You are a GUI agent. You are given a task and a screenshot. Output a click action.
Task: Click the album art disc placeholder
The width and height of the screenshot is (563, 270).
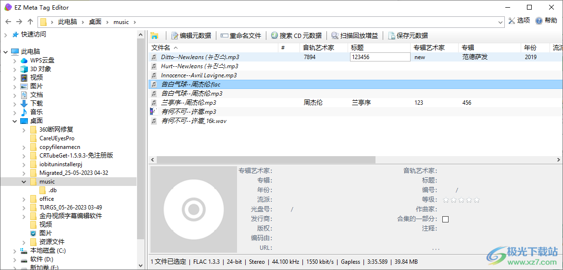point(194,209)
